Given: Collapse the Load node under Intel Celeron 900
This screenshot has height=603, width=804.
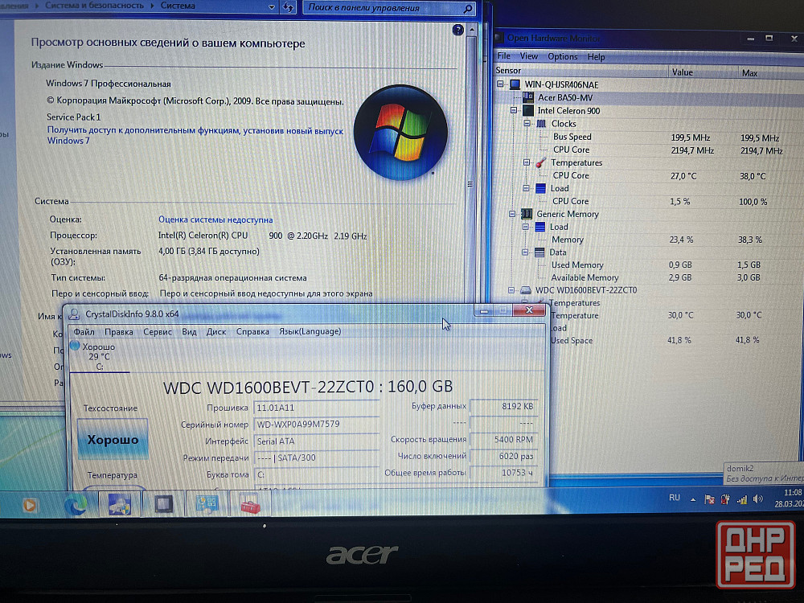Looking at the screenshot, I should coord(527,188).
